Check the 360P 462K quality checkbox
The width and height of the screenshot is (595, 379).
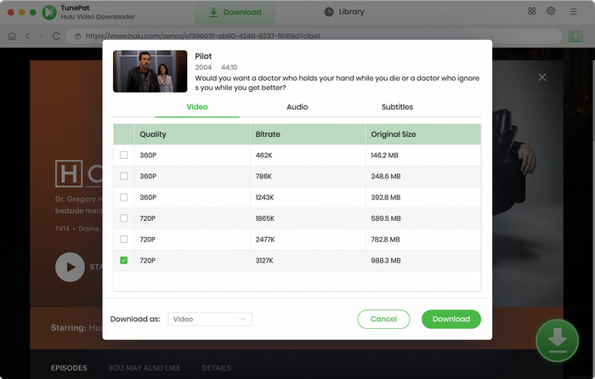(124, 156)
